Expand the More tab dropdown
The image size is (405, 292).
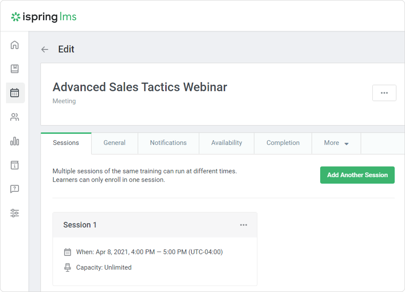(x=336, y=143)
